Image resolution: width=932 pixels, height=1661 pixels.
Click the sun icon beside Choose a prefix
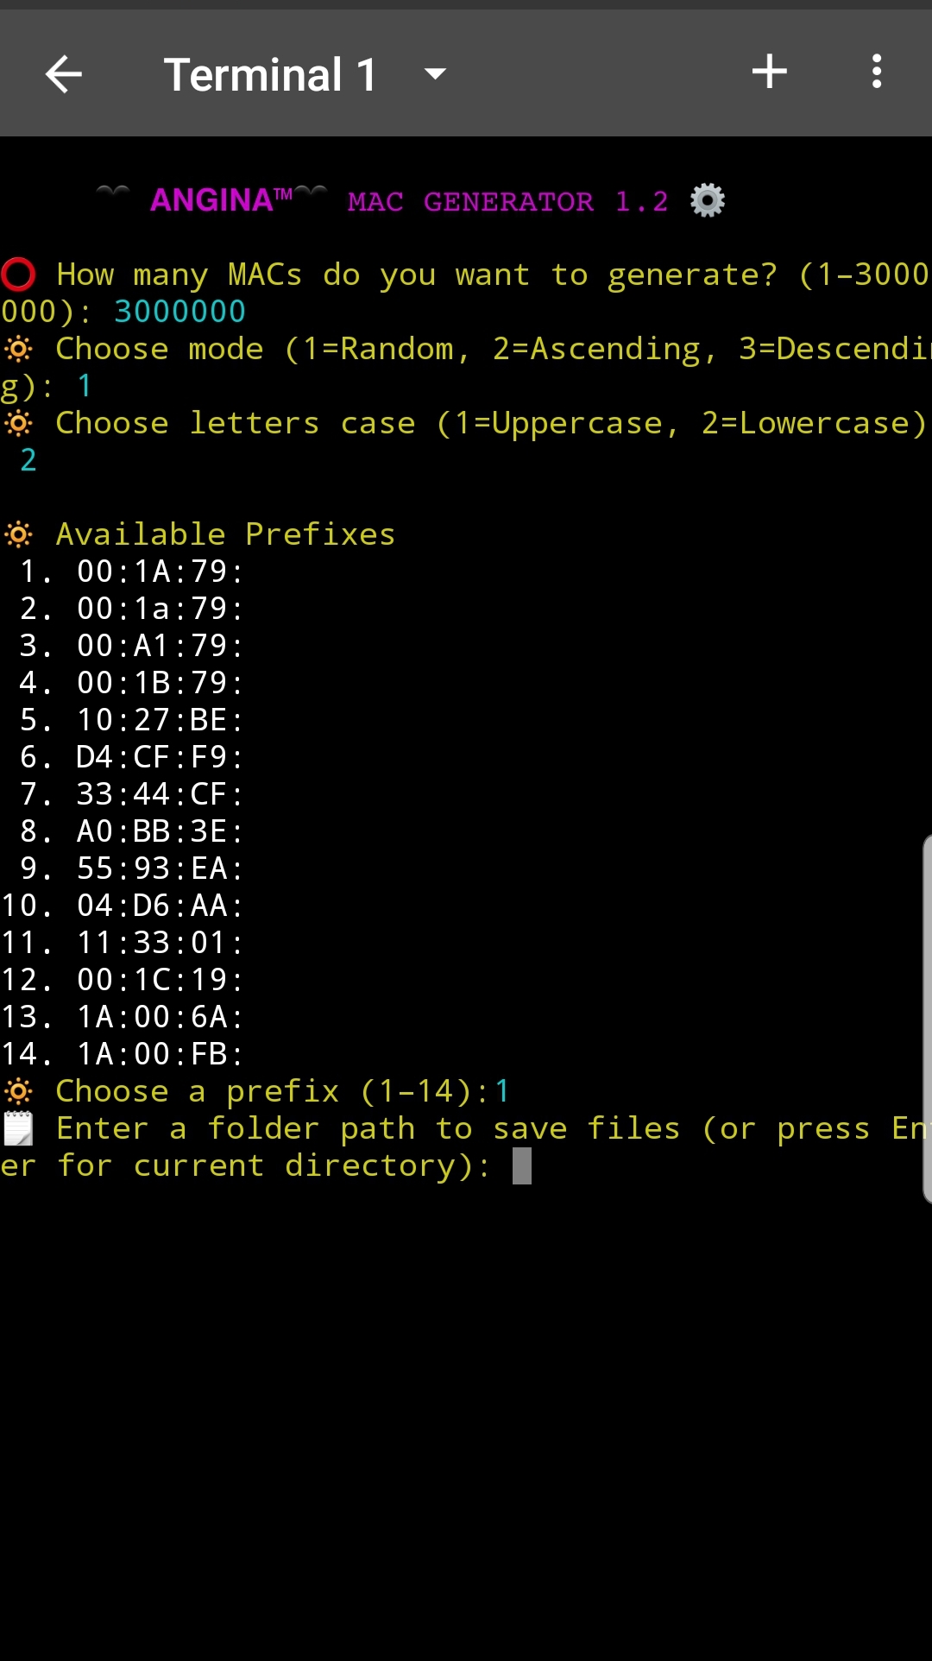pos(18,1091)
